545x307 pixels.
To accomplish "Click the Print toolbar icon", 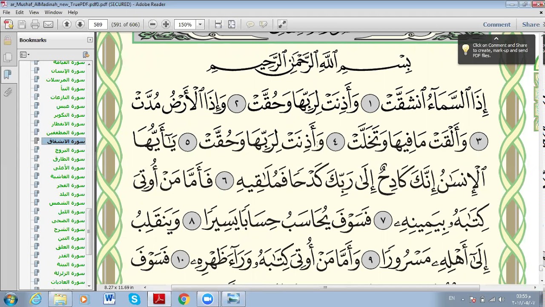I will pyautogui.click(x=35, y=25).
